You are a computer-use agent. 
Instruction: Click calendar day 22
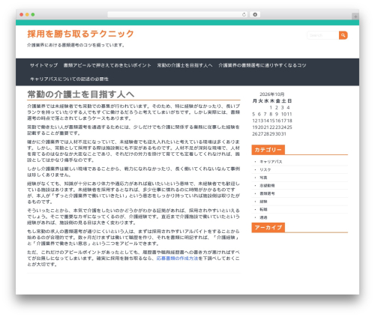click(x=272, y=127)
